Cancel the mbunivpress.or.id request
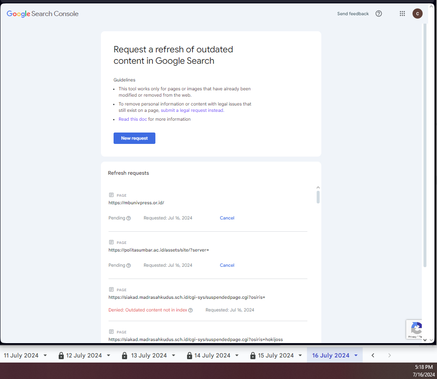Screen dimensions: 437x379 pos(227,218)
